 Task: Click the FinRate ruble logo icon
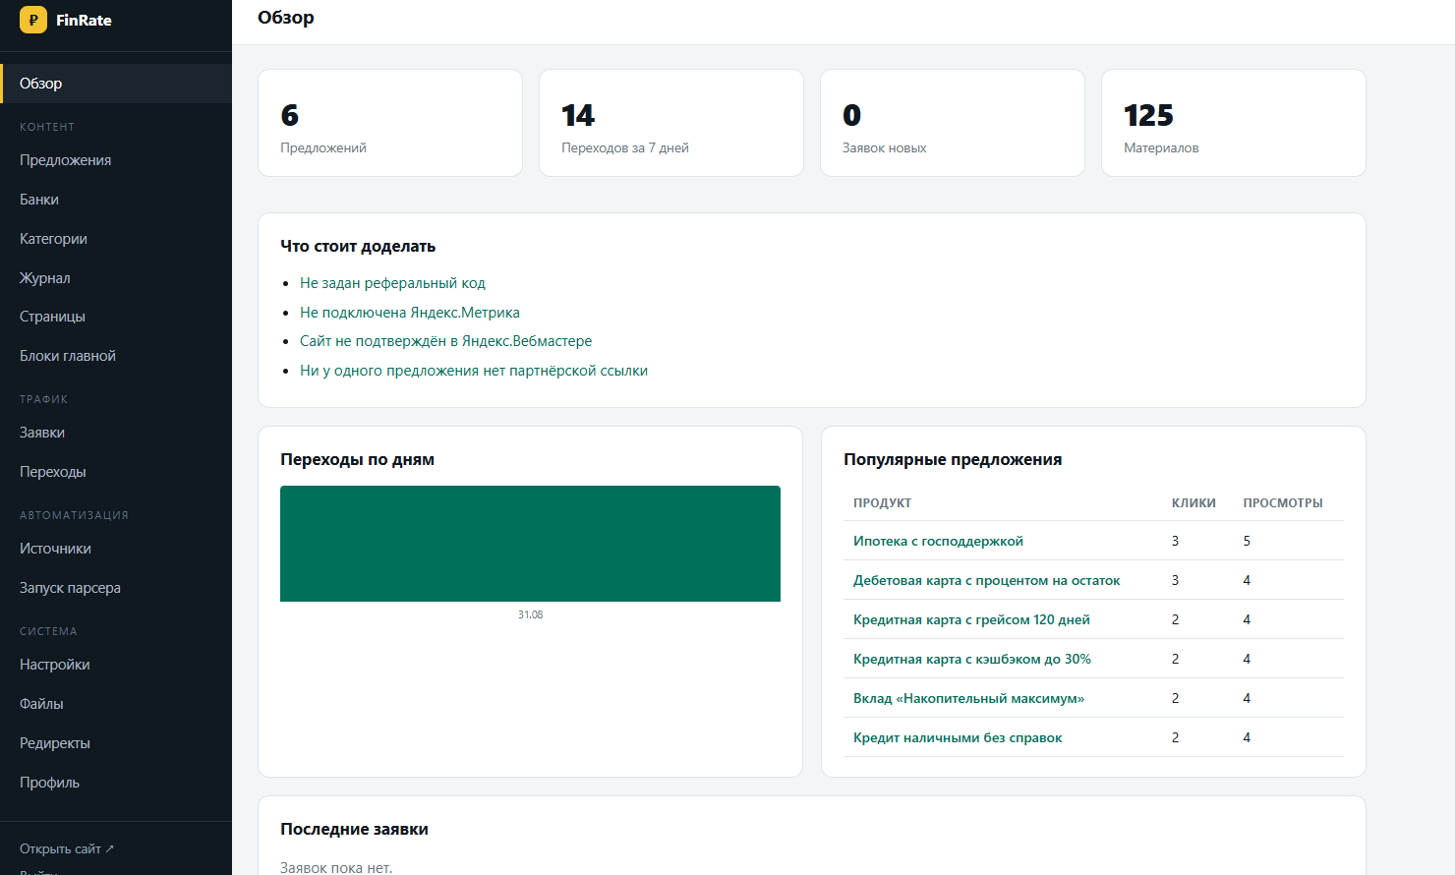33,20
